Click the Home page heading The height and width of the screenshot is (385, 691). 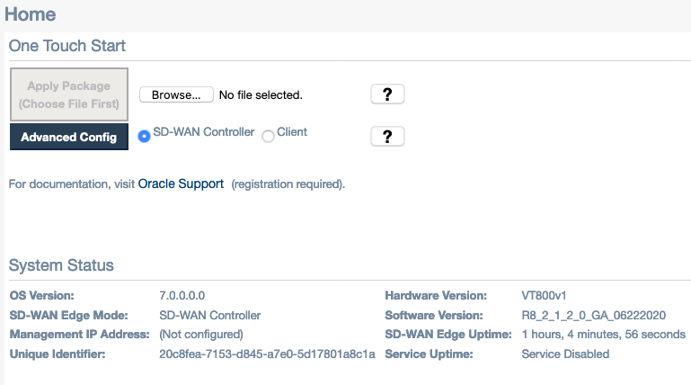31,14
